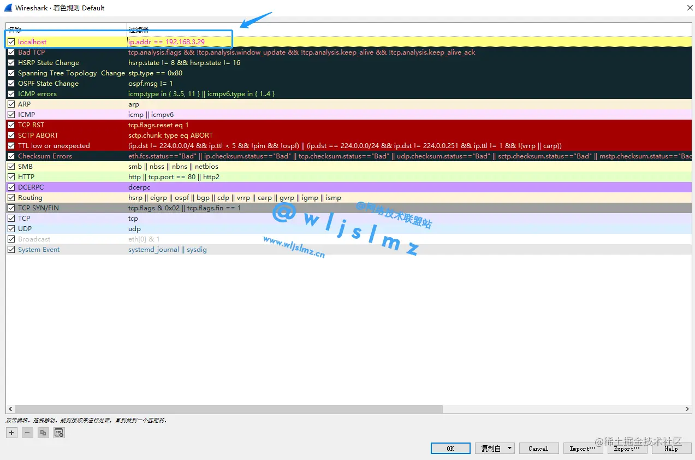The image size is (695, 460).
Task: Select the 'ICMP' rule name
Action: [x=26, y=115]
